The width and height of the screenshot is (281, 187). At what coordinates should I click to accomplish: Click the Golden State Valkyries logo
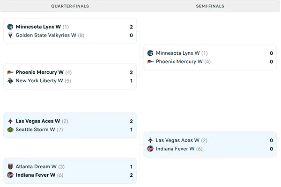click(10, 35)
